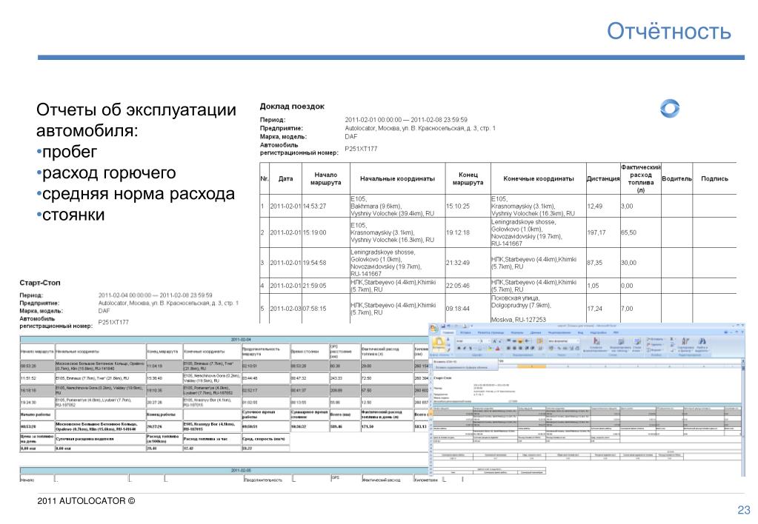Switch to the Данные ribbon tab

[x=536, y=333]
